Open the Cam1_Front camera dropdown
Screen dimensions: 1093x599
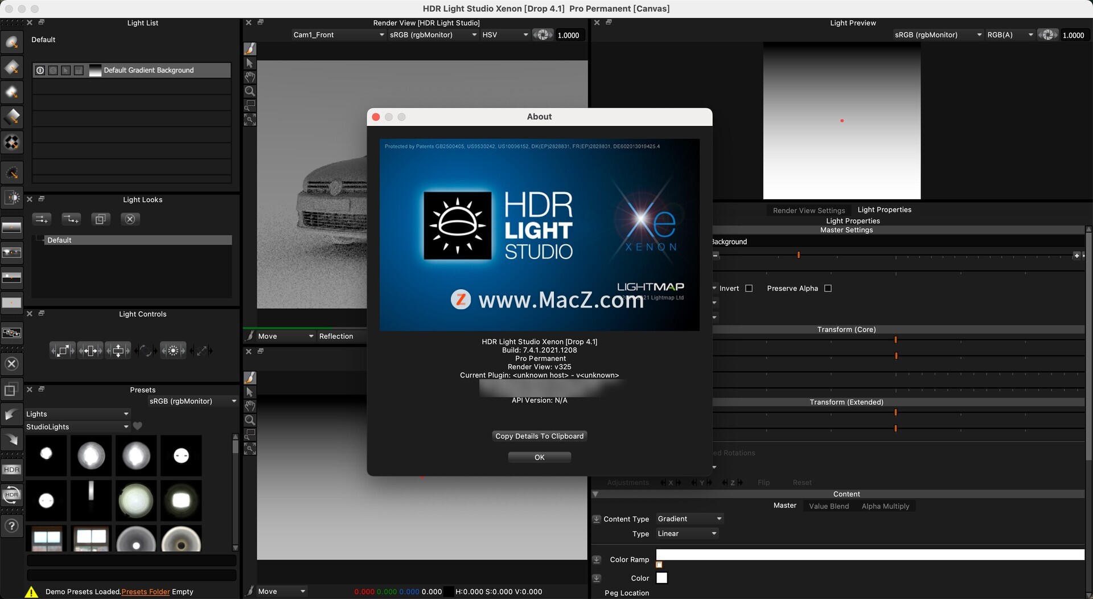(x=339, y=35)
